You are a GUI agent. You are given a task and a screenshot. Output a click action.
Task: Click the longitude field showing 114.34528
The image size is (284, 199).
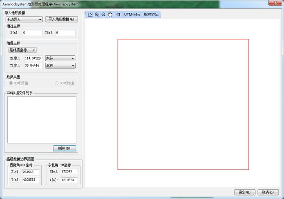33,58
